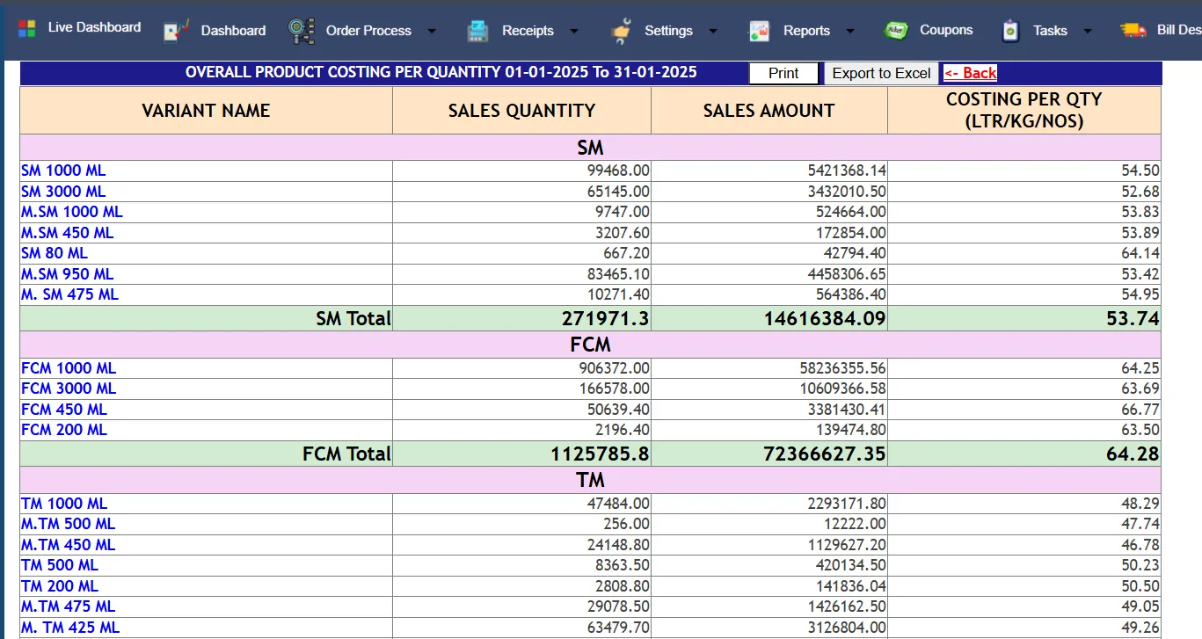Open the FCM 200 ML variant link
The height and width of the screenshot is (639, 1202).
pos(64,430)
